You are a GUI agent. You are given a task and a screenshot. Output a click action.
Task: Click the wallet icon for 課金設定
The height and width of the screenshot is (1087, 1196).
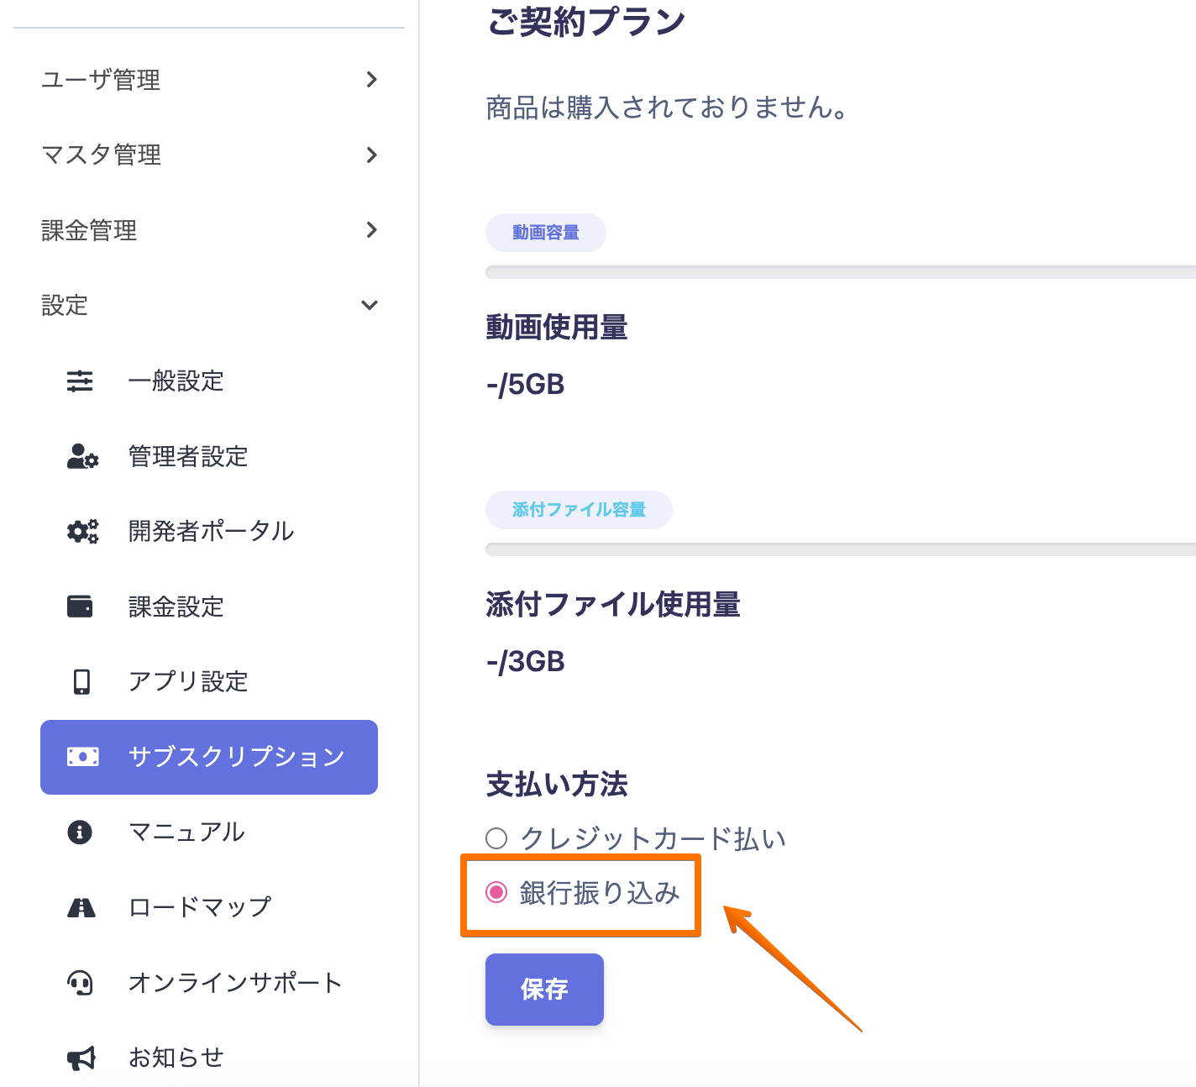pos(80,606)
